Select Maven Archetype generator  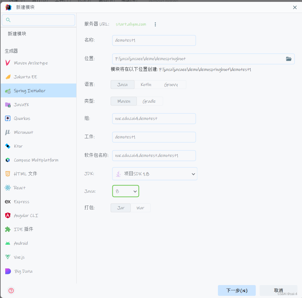pyautogui.click(x=39, y=63)
